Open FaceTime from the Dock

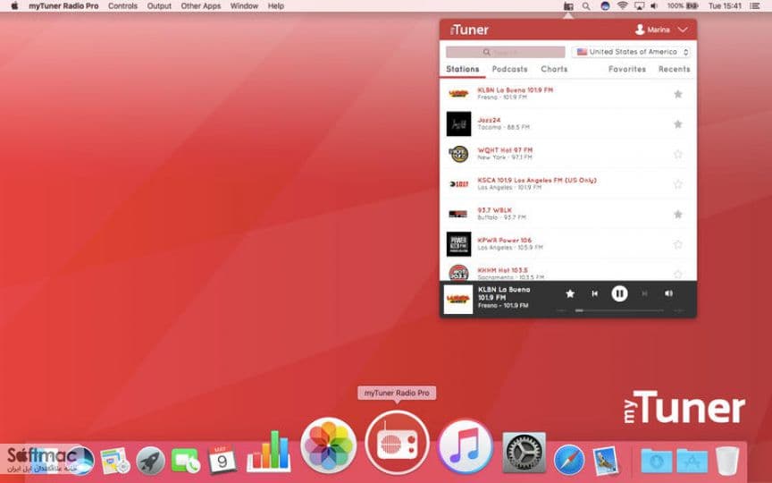point(186,461)
